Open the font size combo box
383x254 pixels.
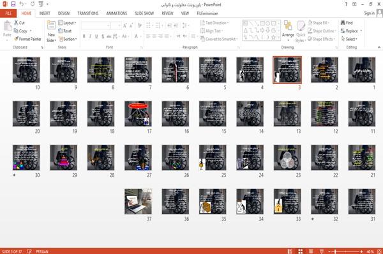pyautogui.click(x=116, y=25)
